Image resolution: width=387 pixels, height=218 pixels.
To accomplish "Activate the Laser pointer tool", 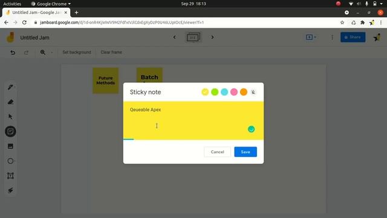I will pos(10,190).
